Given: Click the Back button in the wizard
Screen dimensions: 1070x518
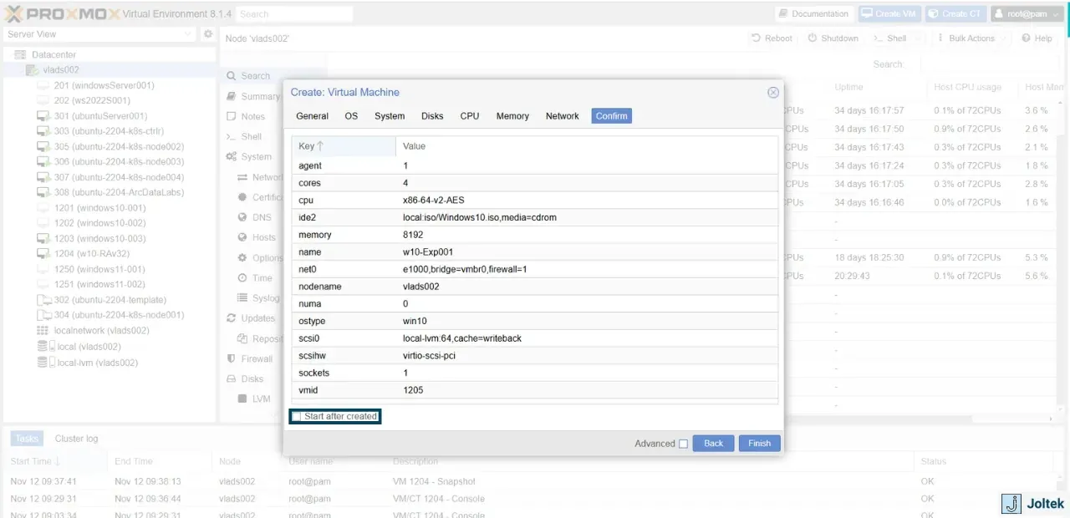Looking at the screenshot, I should point(713,443).
